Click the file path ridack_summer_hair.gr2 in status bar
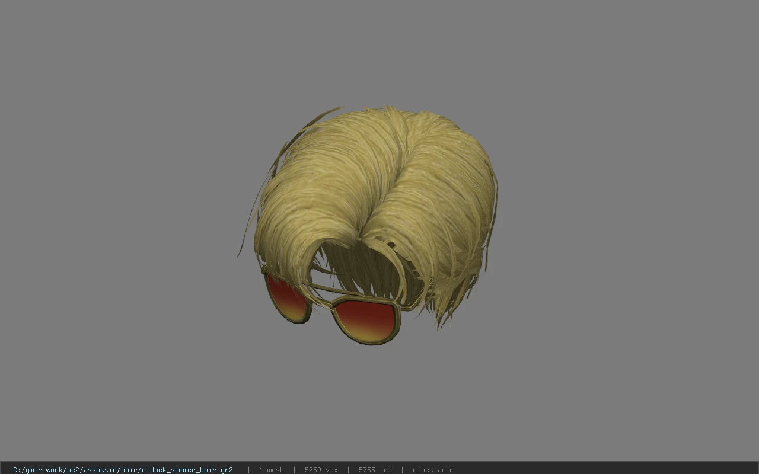This screenshot has width=759, height=474. [x=123, y=470]
